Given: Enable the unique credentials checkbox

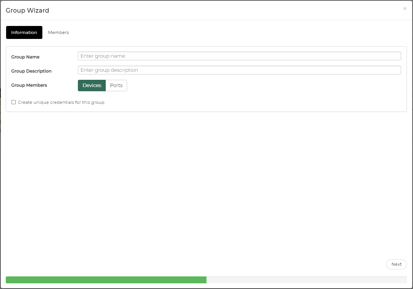Looking at the screenshot, I should tap(14, 102).
